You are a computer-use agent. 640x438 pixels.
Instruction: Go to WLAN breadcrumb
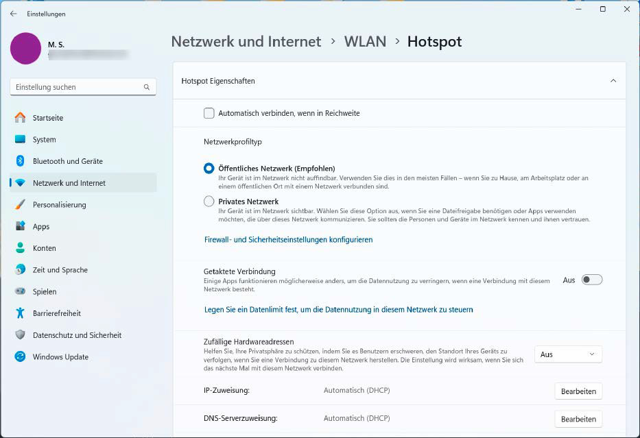[365, 42]
